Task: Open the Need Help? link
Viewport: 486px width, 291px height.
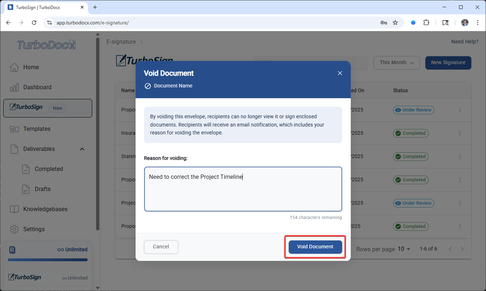Action: tap(465, 42)
